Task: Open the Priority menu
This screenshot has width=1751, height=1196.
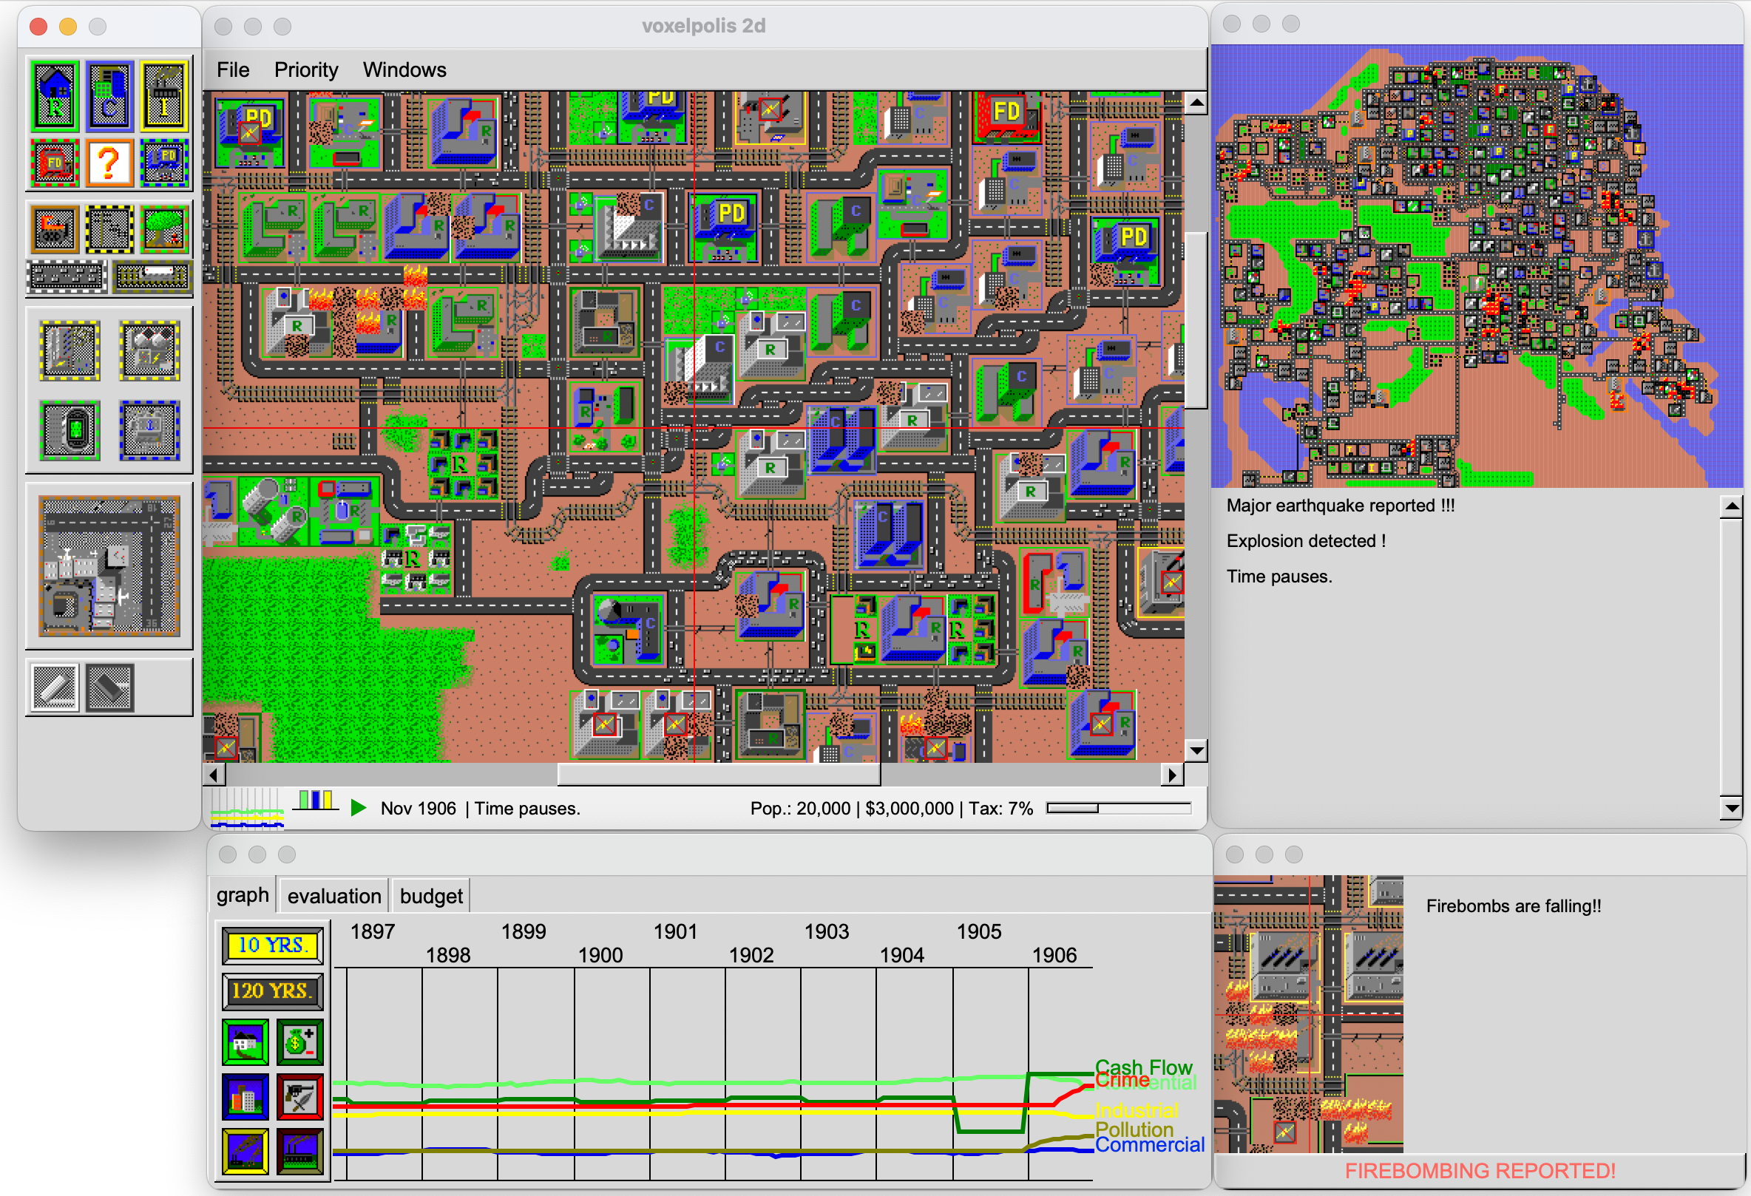Action: tap(306, 70)
